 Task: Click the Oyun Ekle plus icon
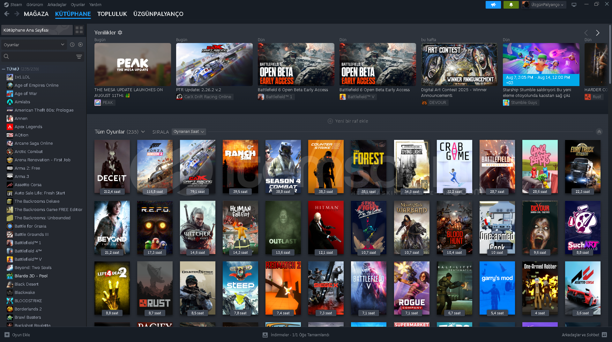[7, 335]
